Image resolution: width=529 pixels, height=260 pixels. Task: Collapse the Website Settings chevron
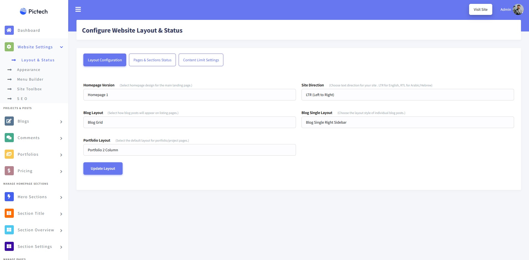62,47
